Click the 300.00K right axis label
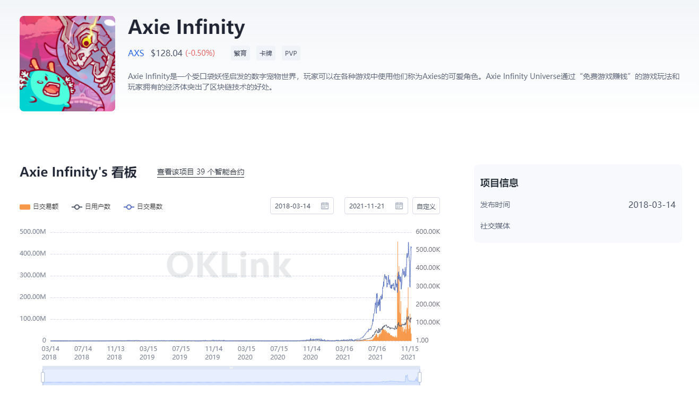This screenshot has width=699, height=395. 428,286
